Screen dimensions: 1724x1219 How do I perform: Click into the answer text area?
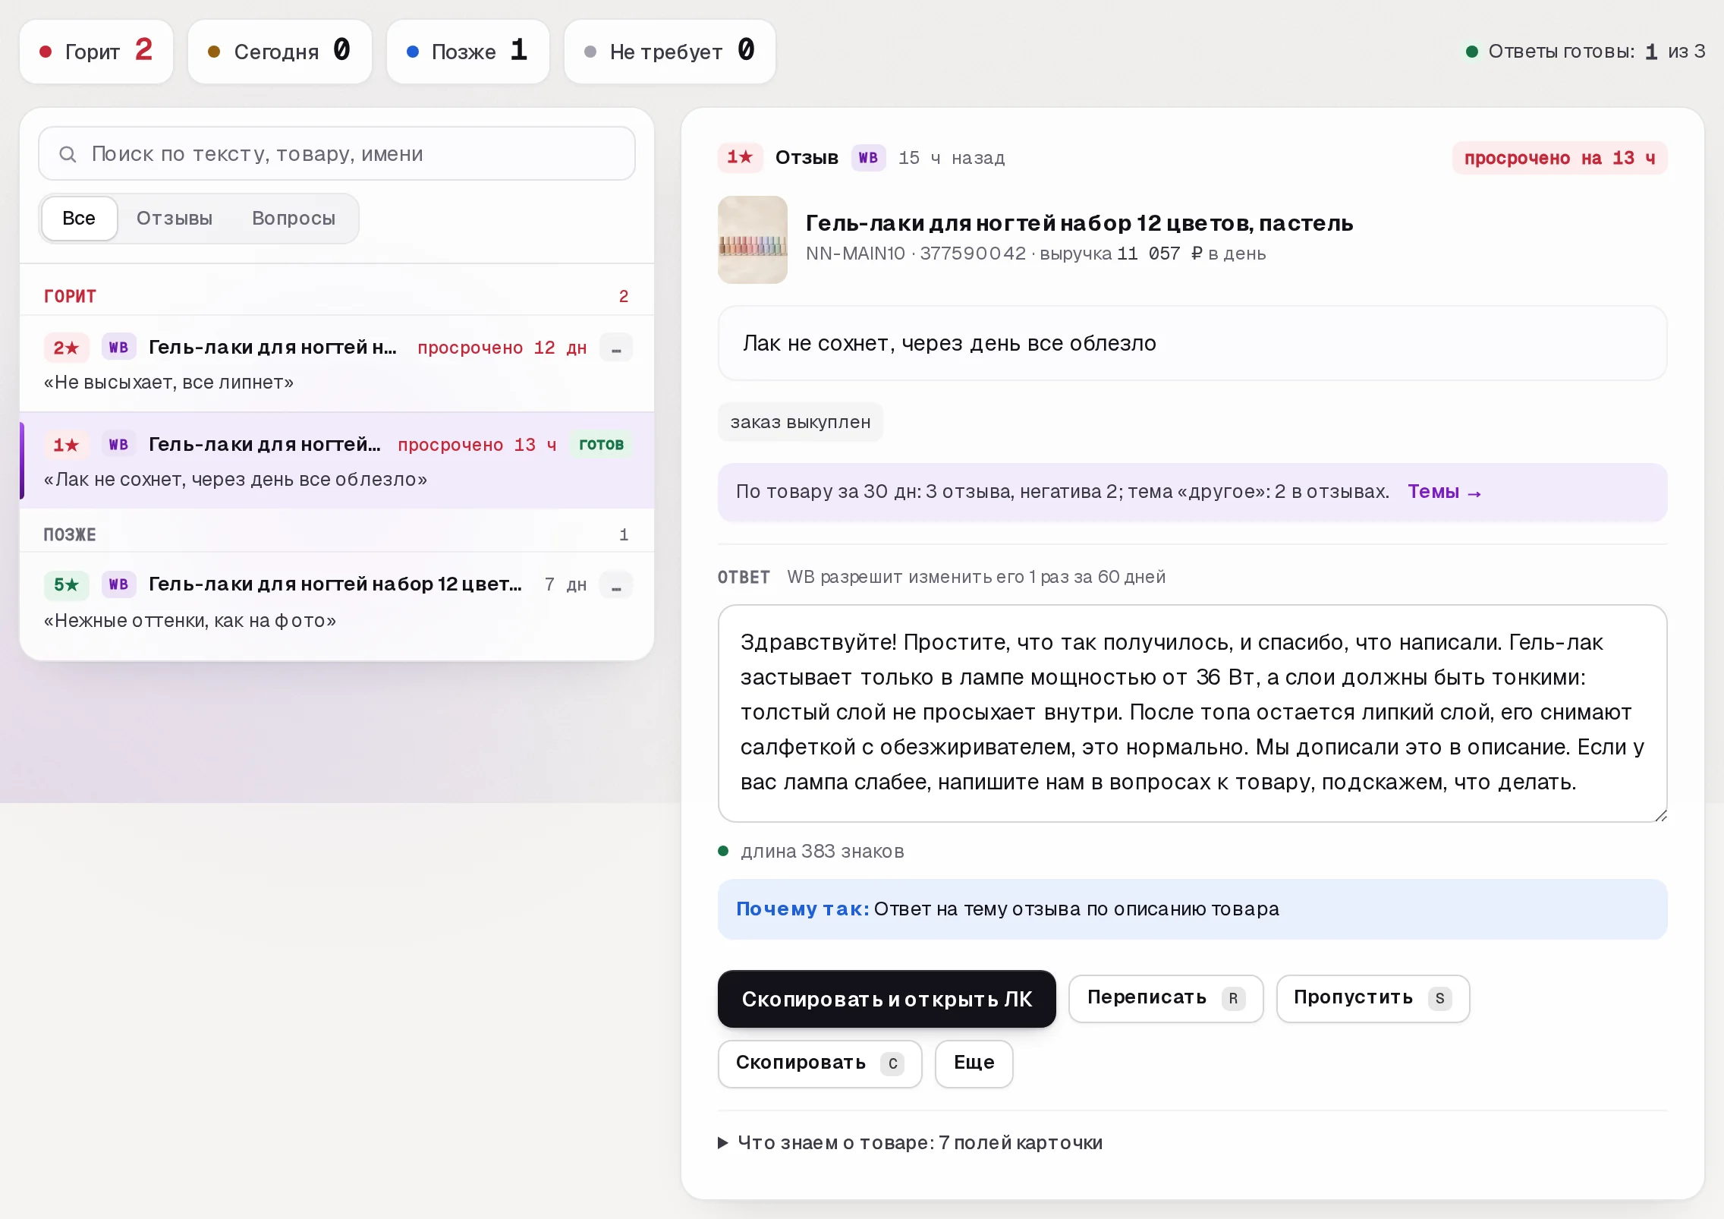tap(1192, 713)
